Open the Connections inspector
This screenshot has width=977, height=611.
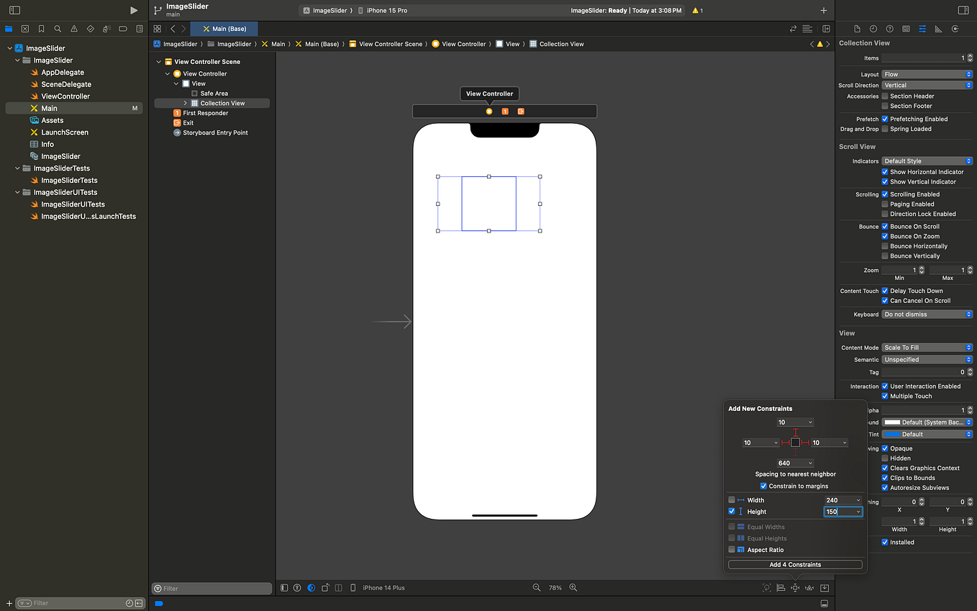coord(955,28)
